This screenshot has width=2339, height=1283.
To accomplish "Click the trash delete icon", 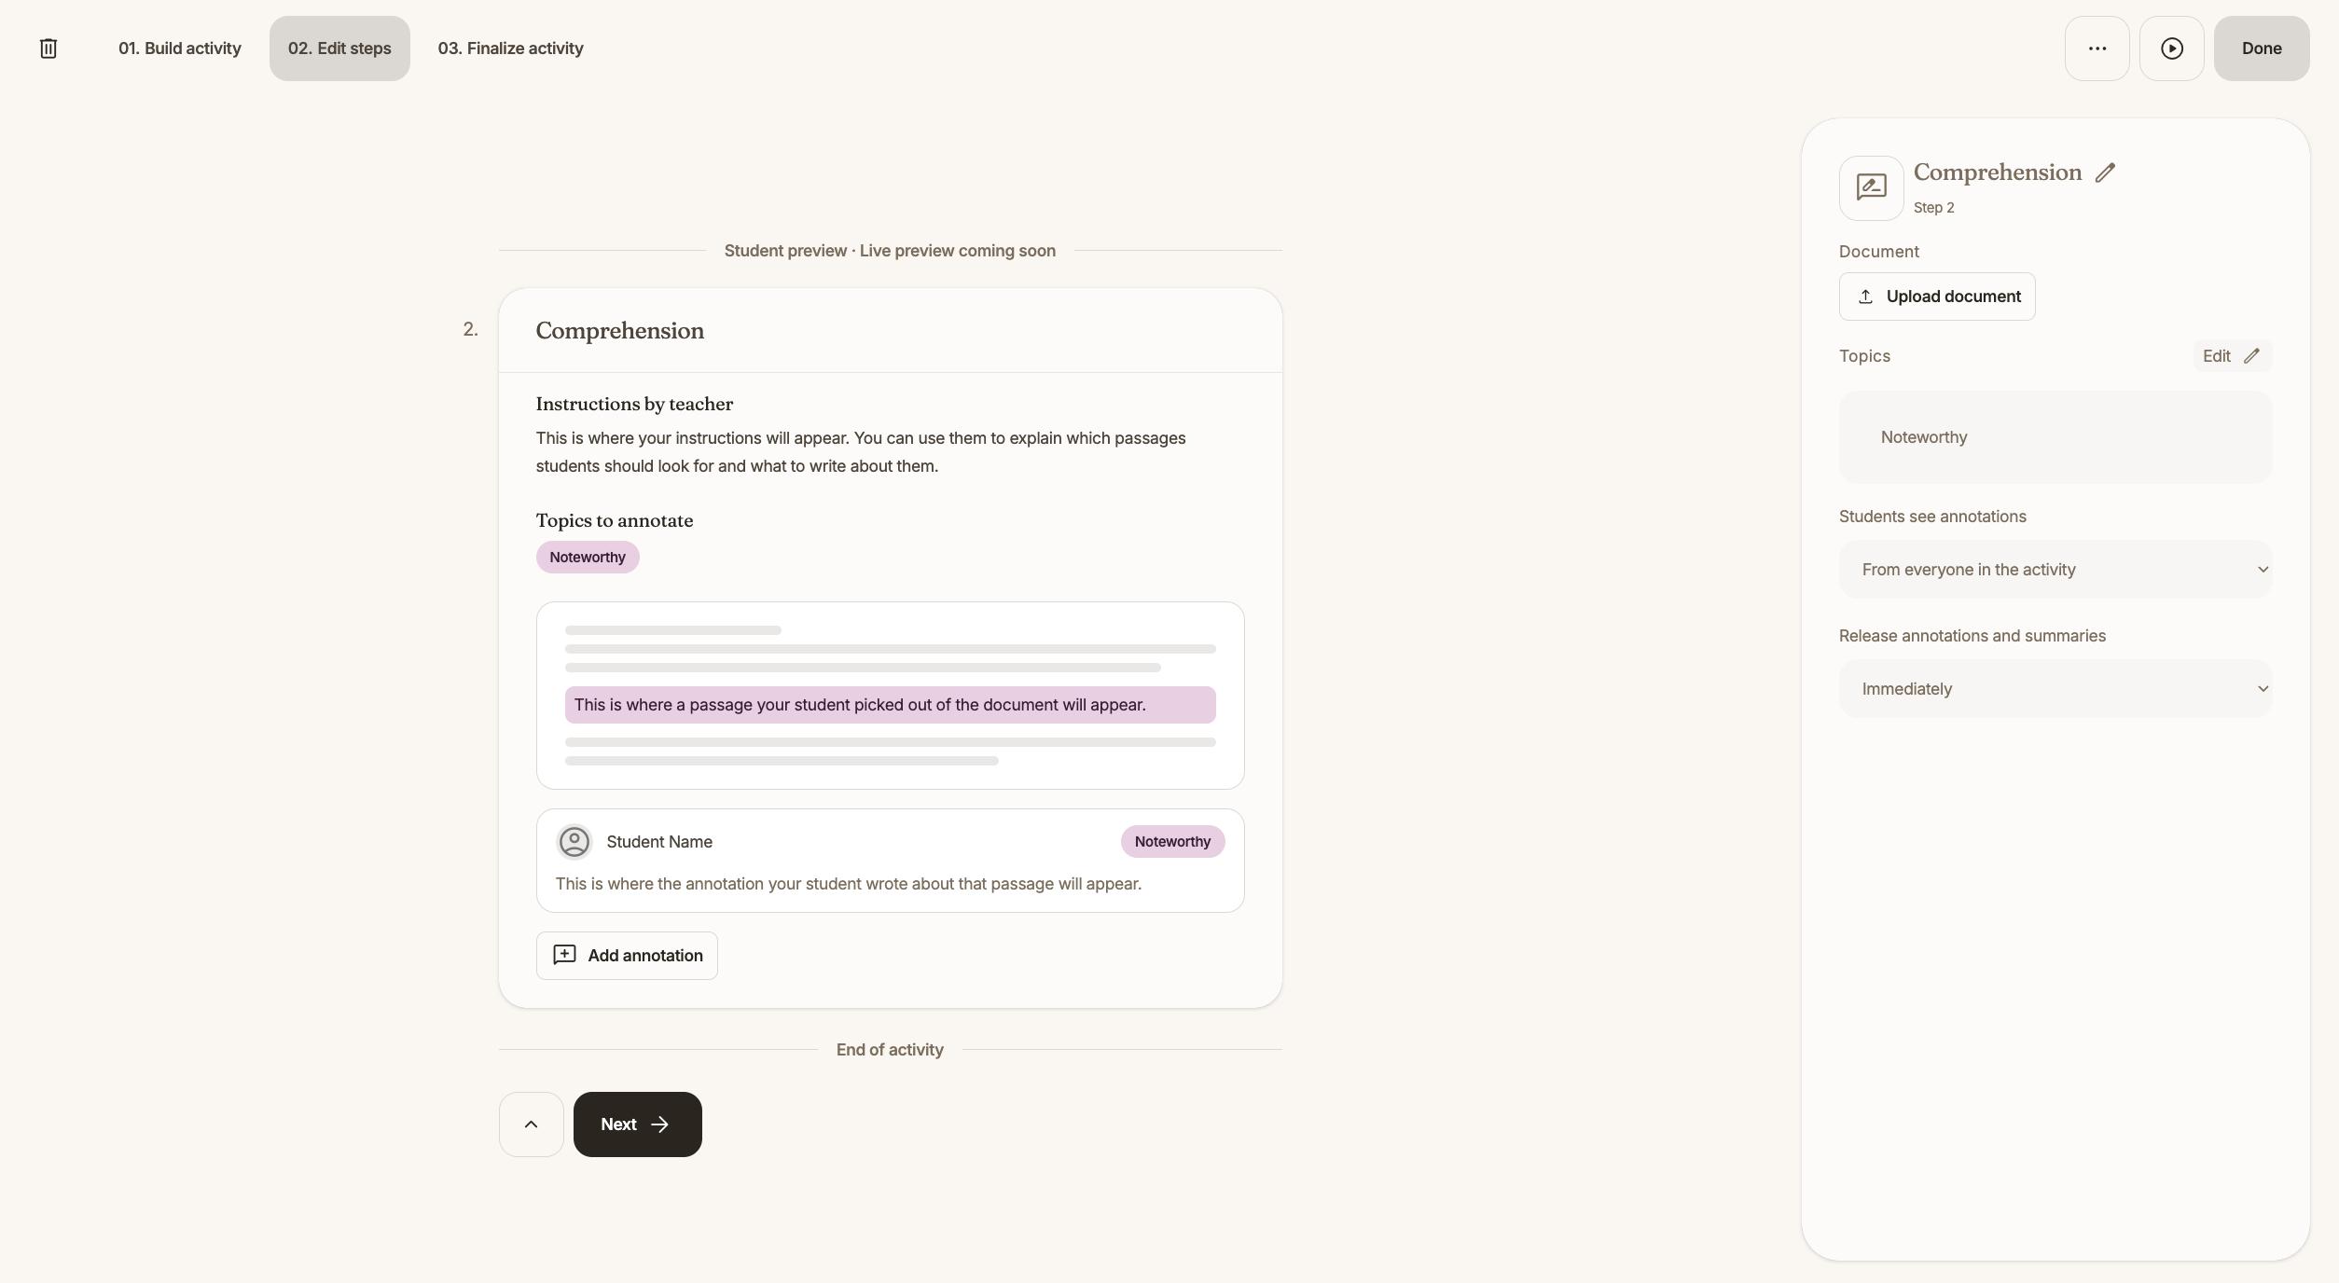I will tap(48, 48).
